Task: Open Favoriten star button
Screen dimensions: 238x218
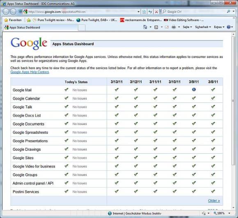Action: 13,20
